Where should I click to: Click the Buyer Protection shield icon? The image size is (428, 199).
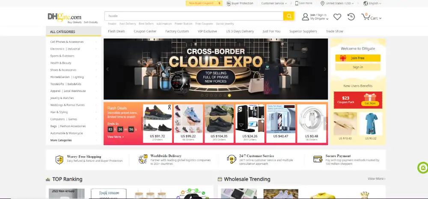(x=229, y=3)
